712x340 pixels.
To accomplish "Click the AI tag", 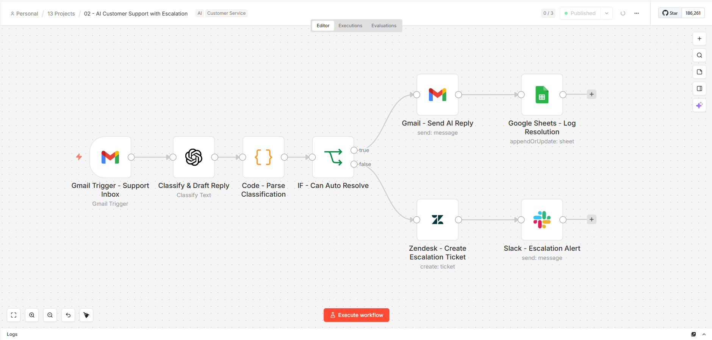I will 200,13.
